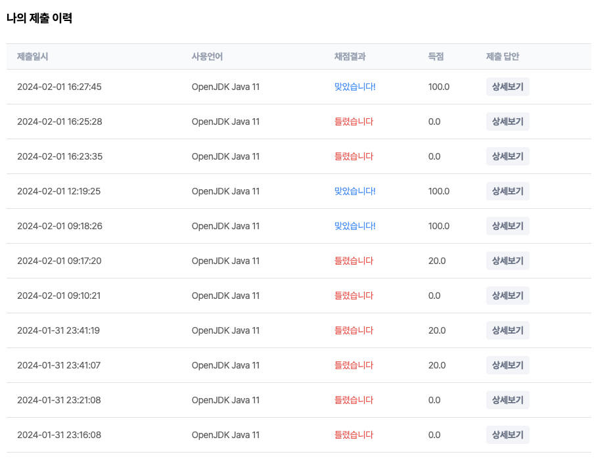
Task: Click the 득점 column header
Action: (x=436, y=56)
